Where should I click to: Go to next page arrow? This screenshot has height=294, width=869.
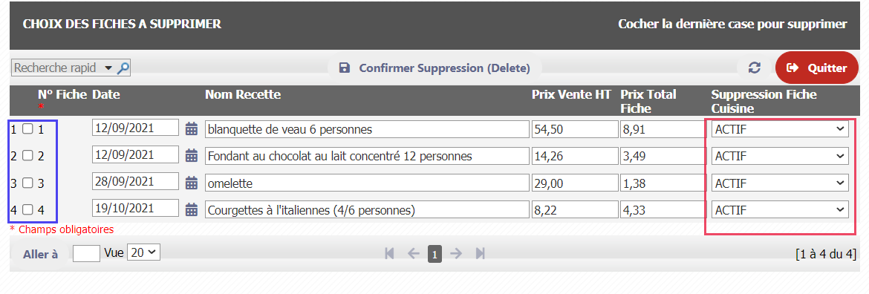click(456, 254)
